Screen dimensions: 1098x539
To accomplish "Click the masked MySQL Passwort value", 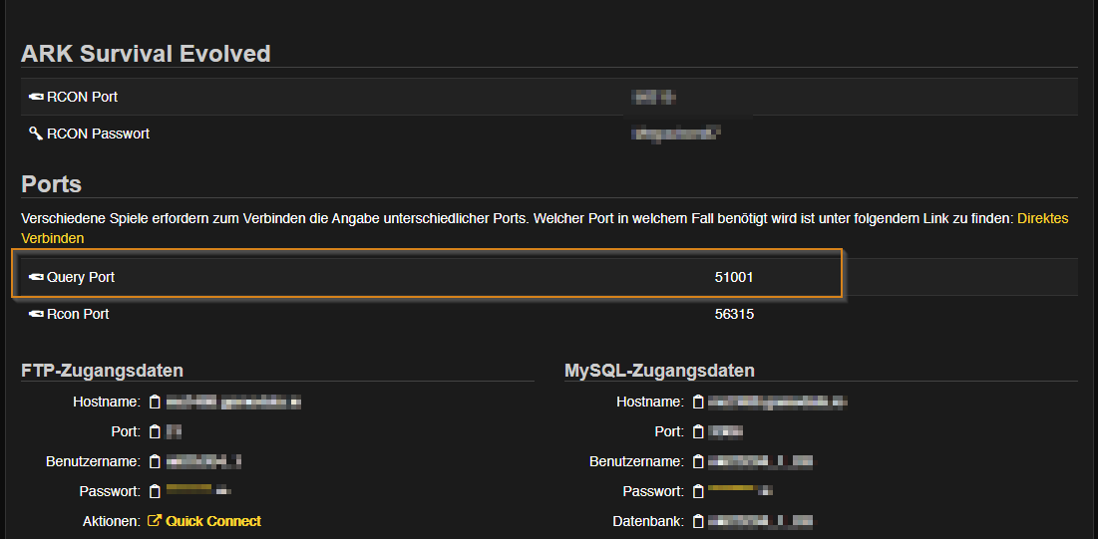I will [740, 490].
